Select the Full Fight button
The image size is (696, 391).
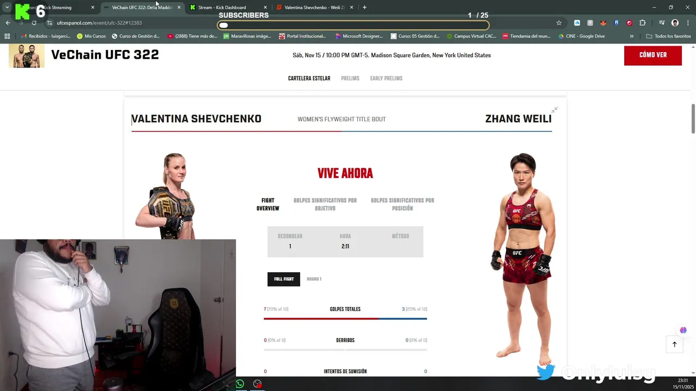pyautogui.click(x=283, y=279)
